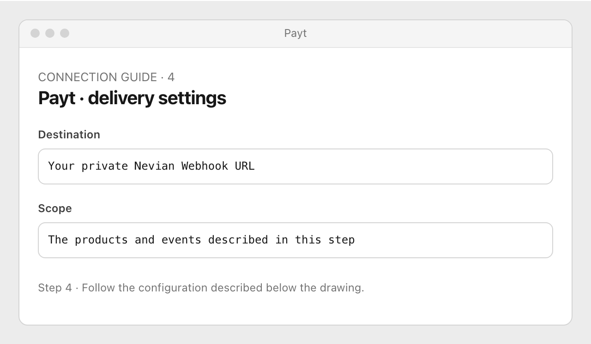This screenshot has width=591, height=344.
Task: Click the Destination webhook URL field
Action: [x=295, y=166]
